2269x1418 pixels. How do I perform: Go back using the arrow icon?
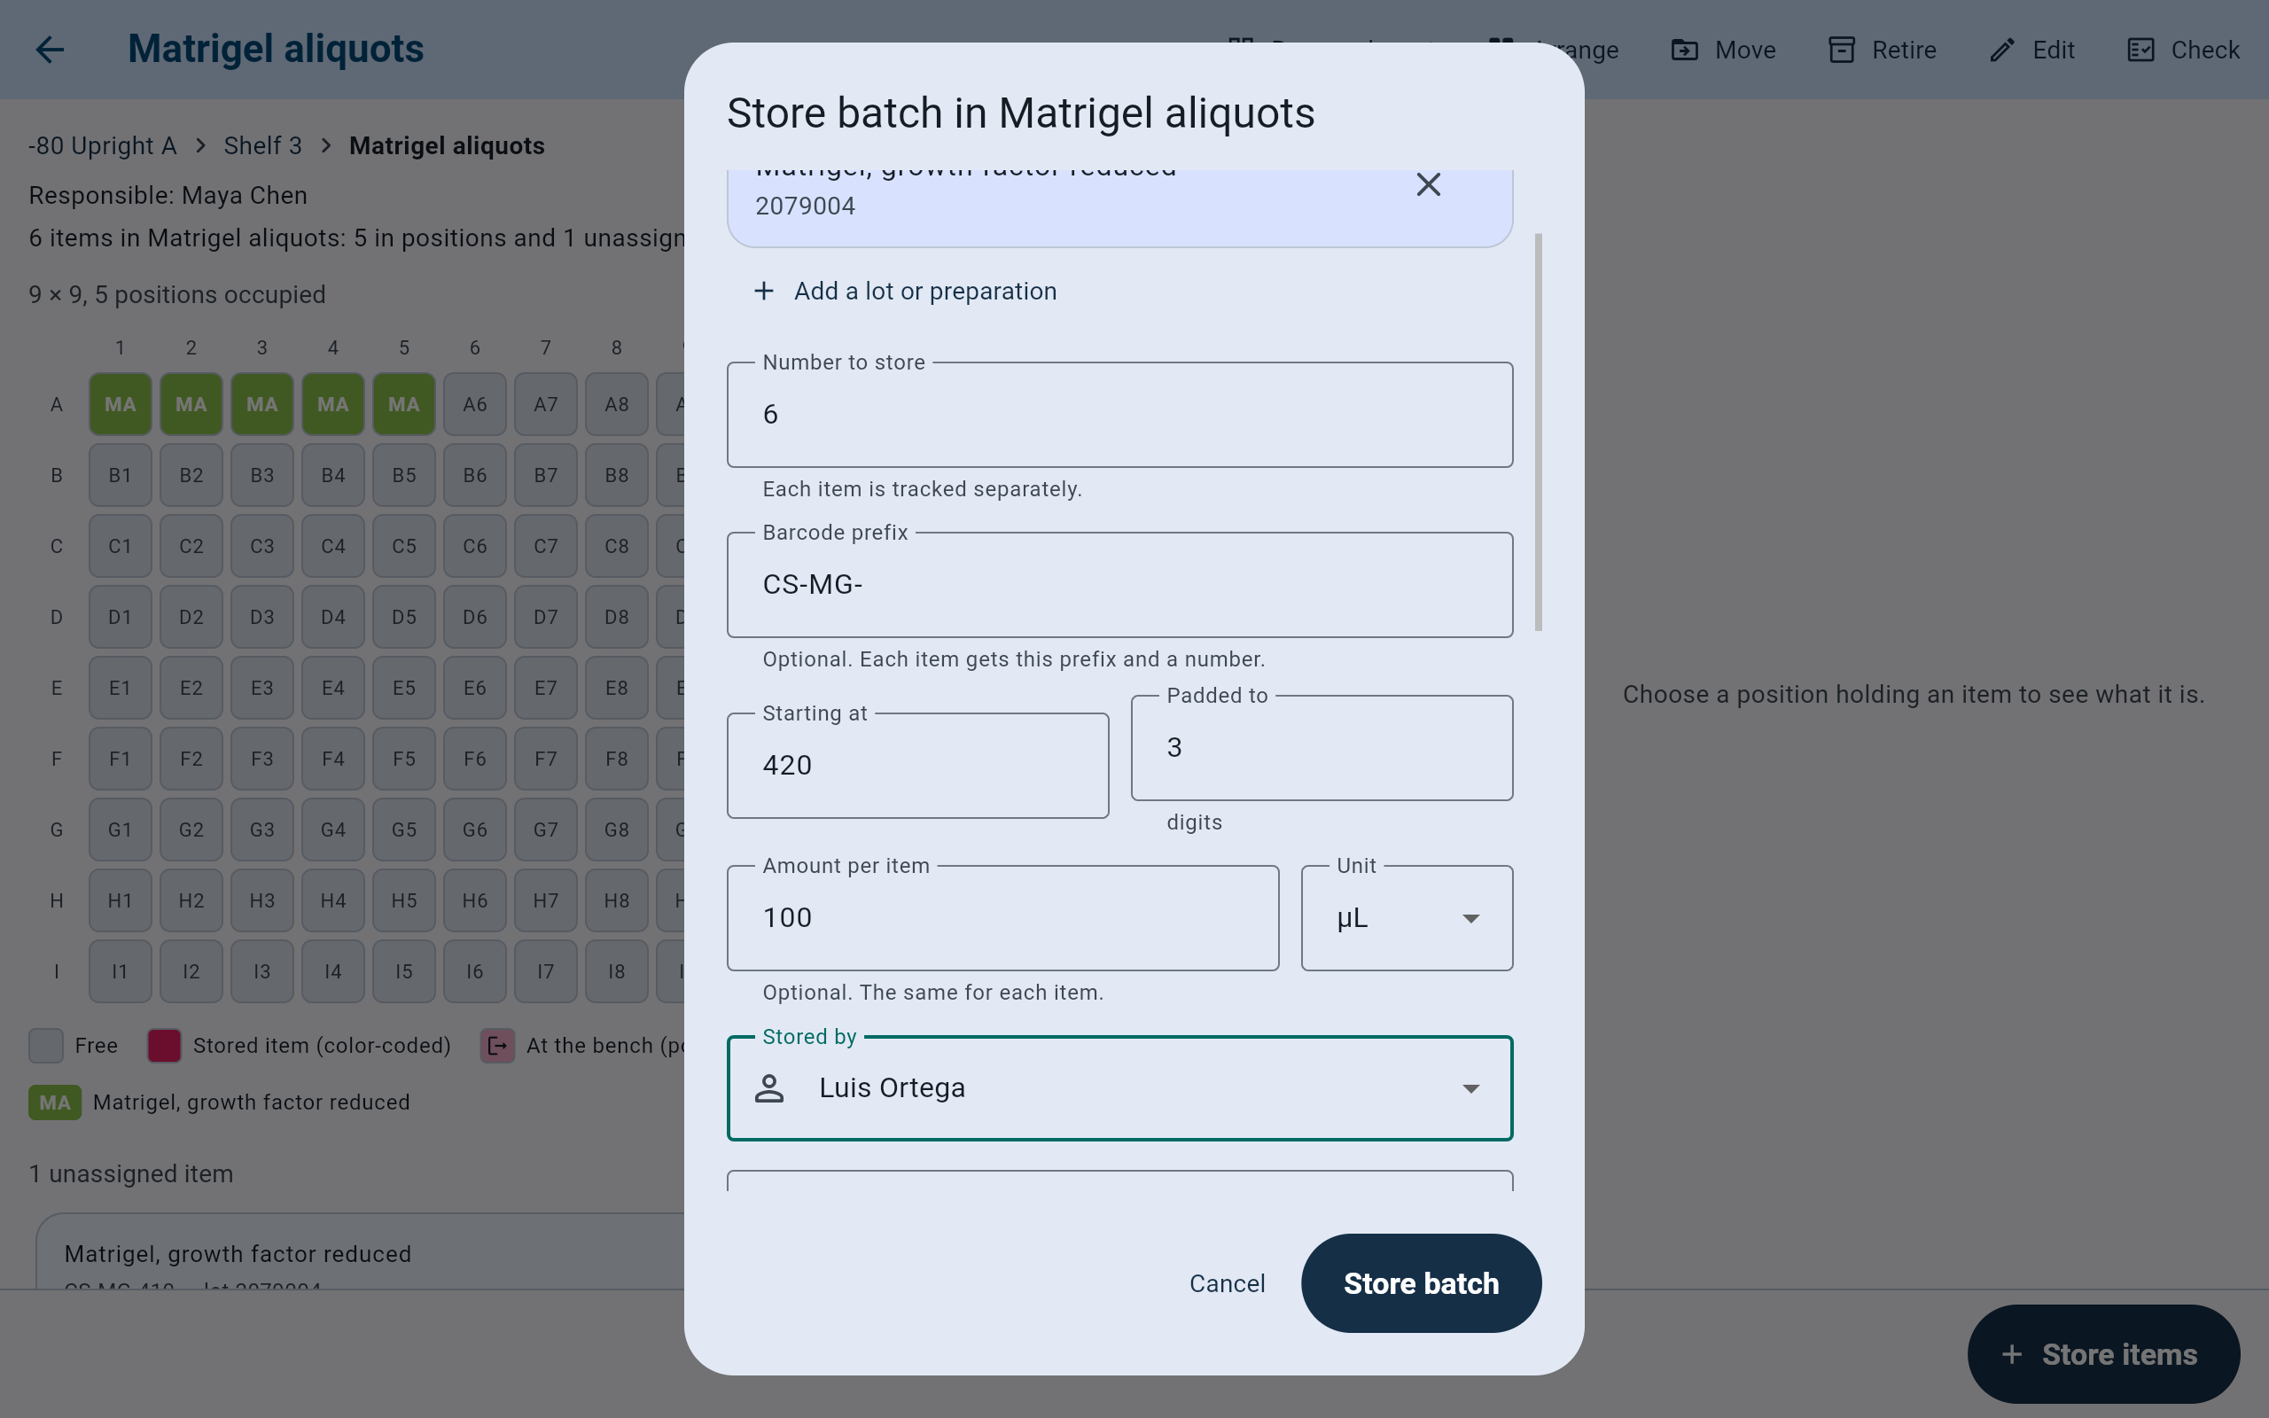click(x=50, y=50)
